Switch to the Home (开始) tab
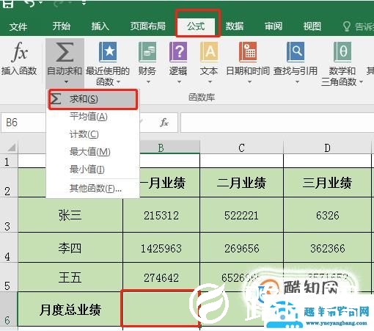Screen dimensions: 374x331 [62, 26]
